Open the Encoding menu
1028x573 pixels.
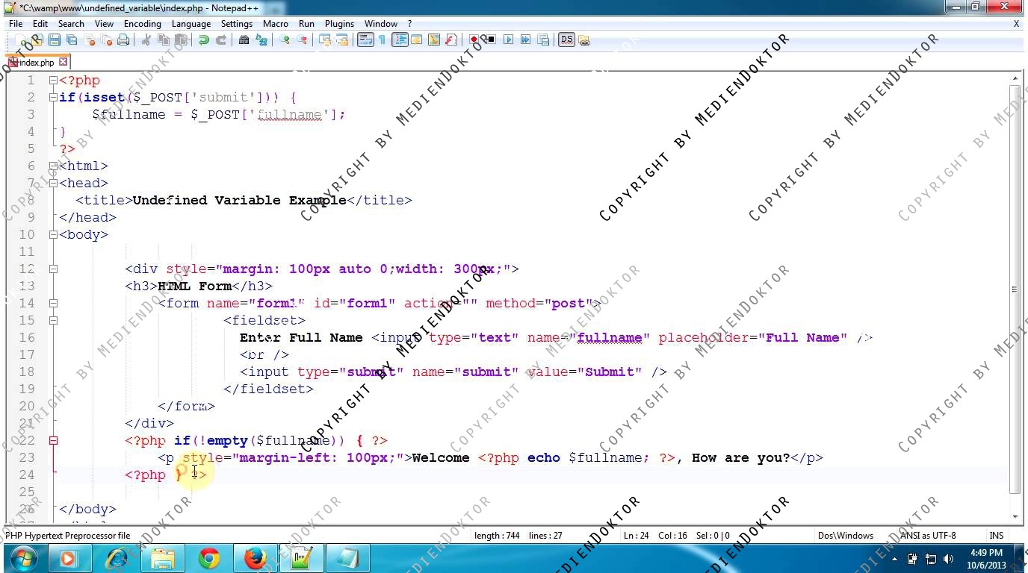point(143,23)
